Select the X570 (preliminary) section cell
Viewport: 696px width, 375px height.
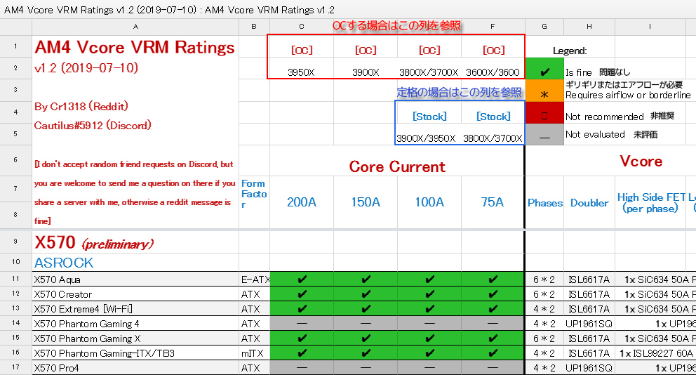tap(94, 242)
